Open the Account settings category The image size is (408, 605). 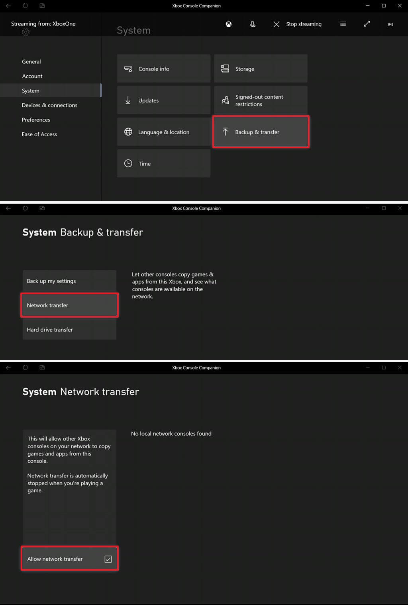click(x=32, y=76)
